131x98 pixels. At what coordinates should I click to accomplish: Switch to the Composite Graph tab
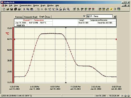[31, 17]
